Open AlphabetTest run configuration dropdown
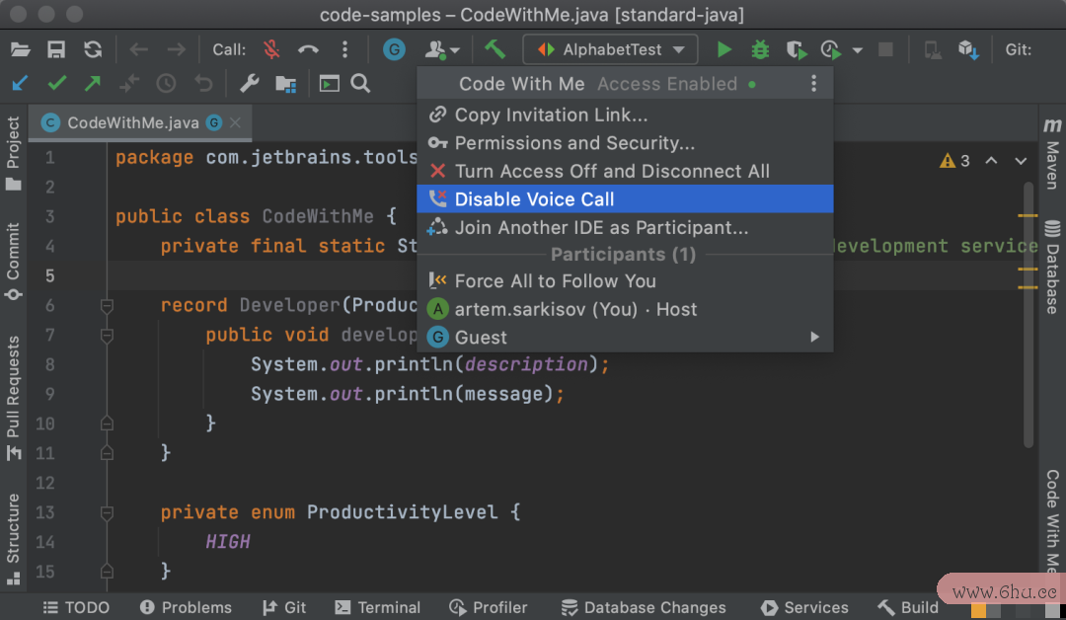 (x=610, y=49)
